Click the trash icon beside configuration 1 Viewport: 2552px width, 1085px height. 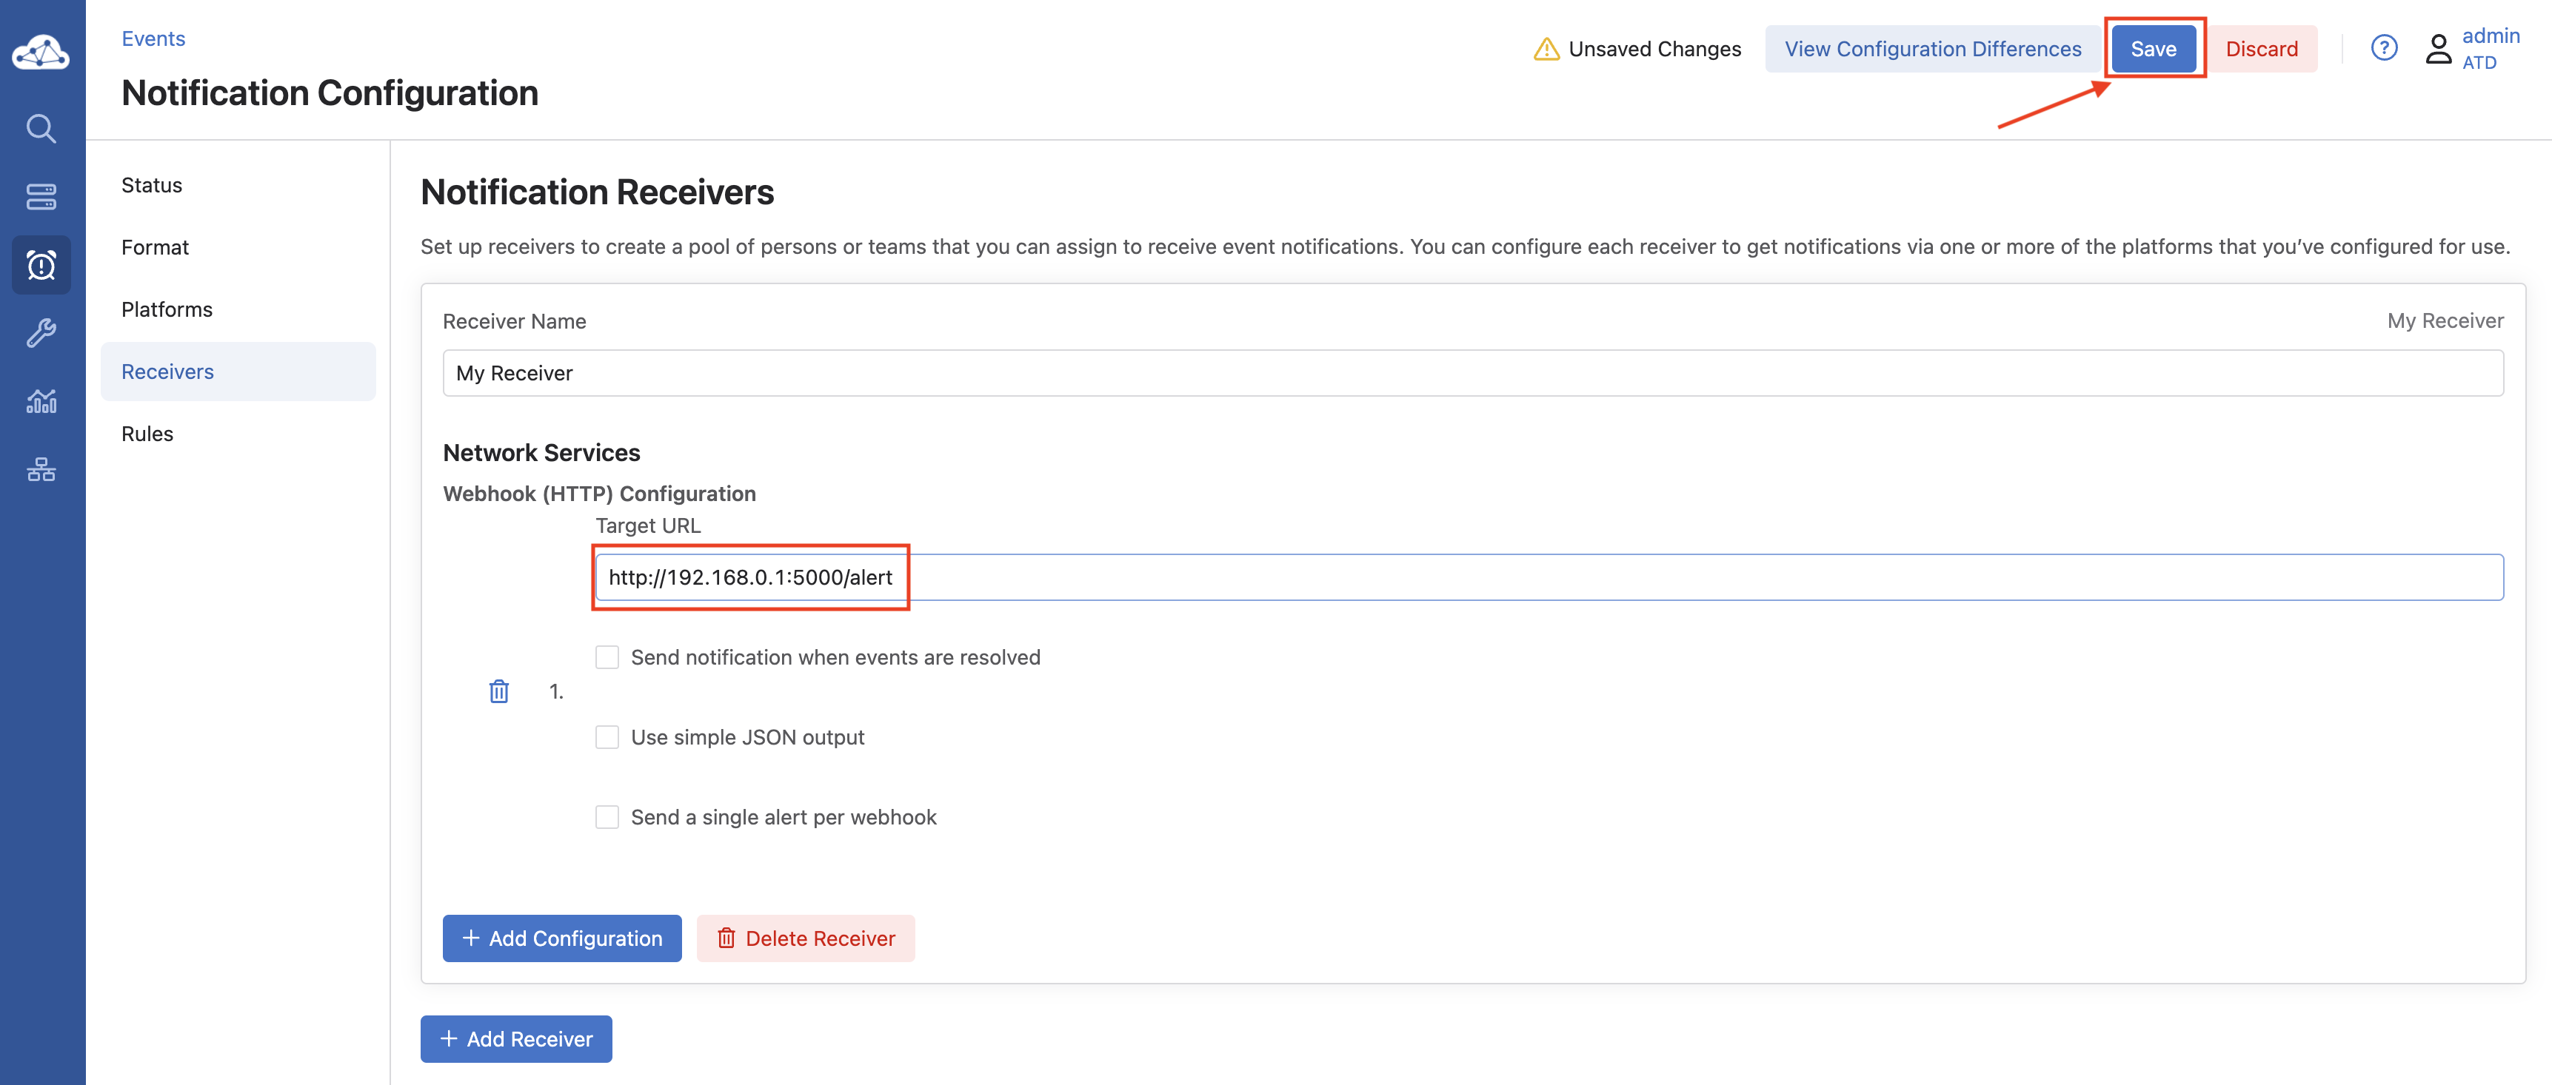(x=498, y=691)
